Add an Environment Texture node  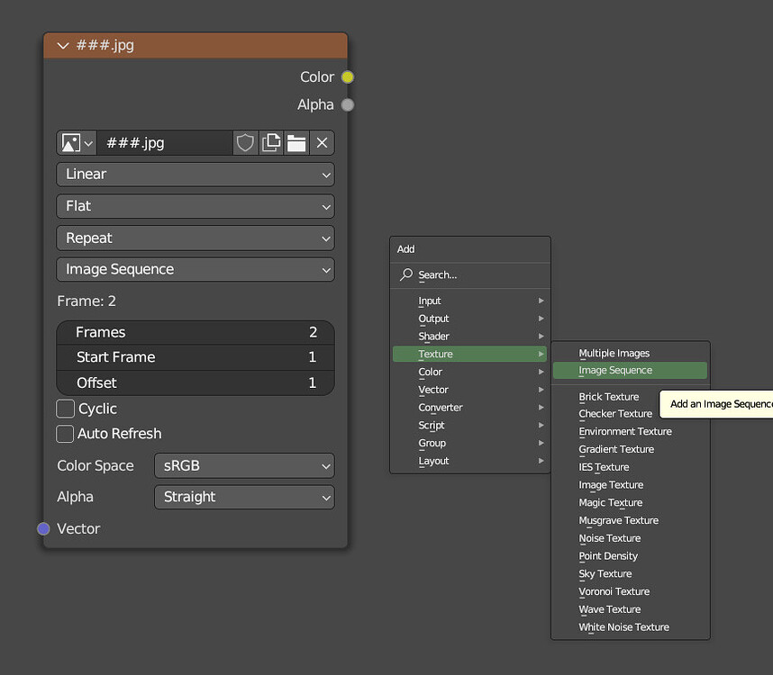click(630, 432)
